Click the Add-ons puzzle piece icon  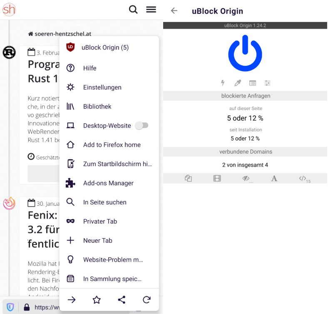coord(70,183)
